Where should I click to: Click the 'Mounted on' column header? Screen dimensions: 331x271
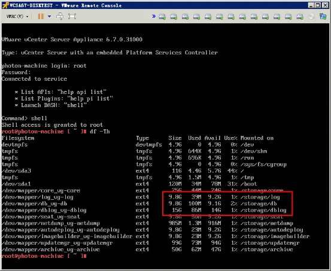coord(257,138)
